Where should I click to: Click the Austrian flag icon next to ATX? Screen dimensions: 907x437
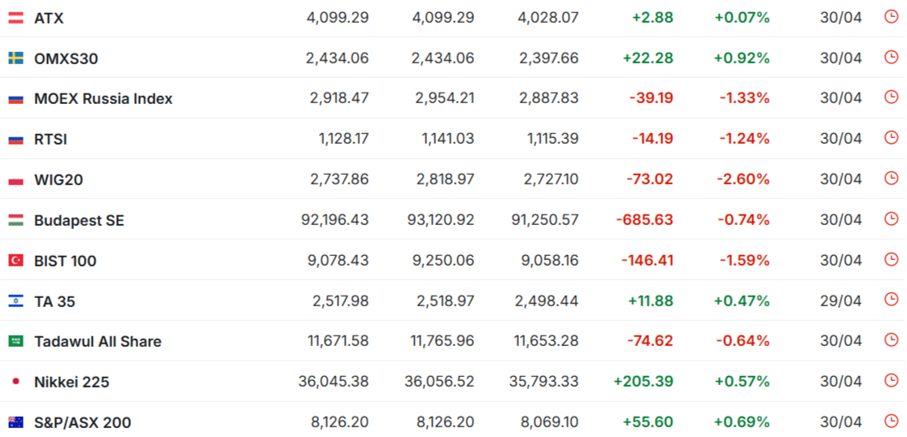click(15, 18)
